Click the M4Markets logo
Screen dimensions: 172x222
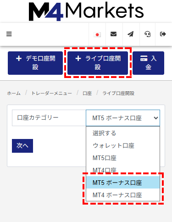[x=86, y=11]
